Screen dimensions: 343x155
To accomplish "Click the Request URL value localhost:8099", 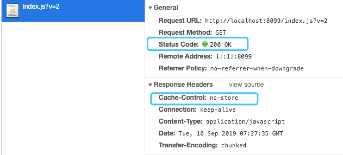I will click(x=266, y=21).
